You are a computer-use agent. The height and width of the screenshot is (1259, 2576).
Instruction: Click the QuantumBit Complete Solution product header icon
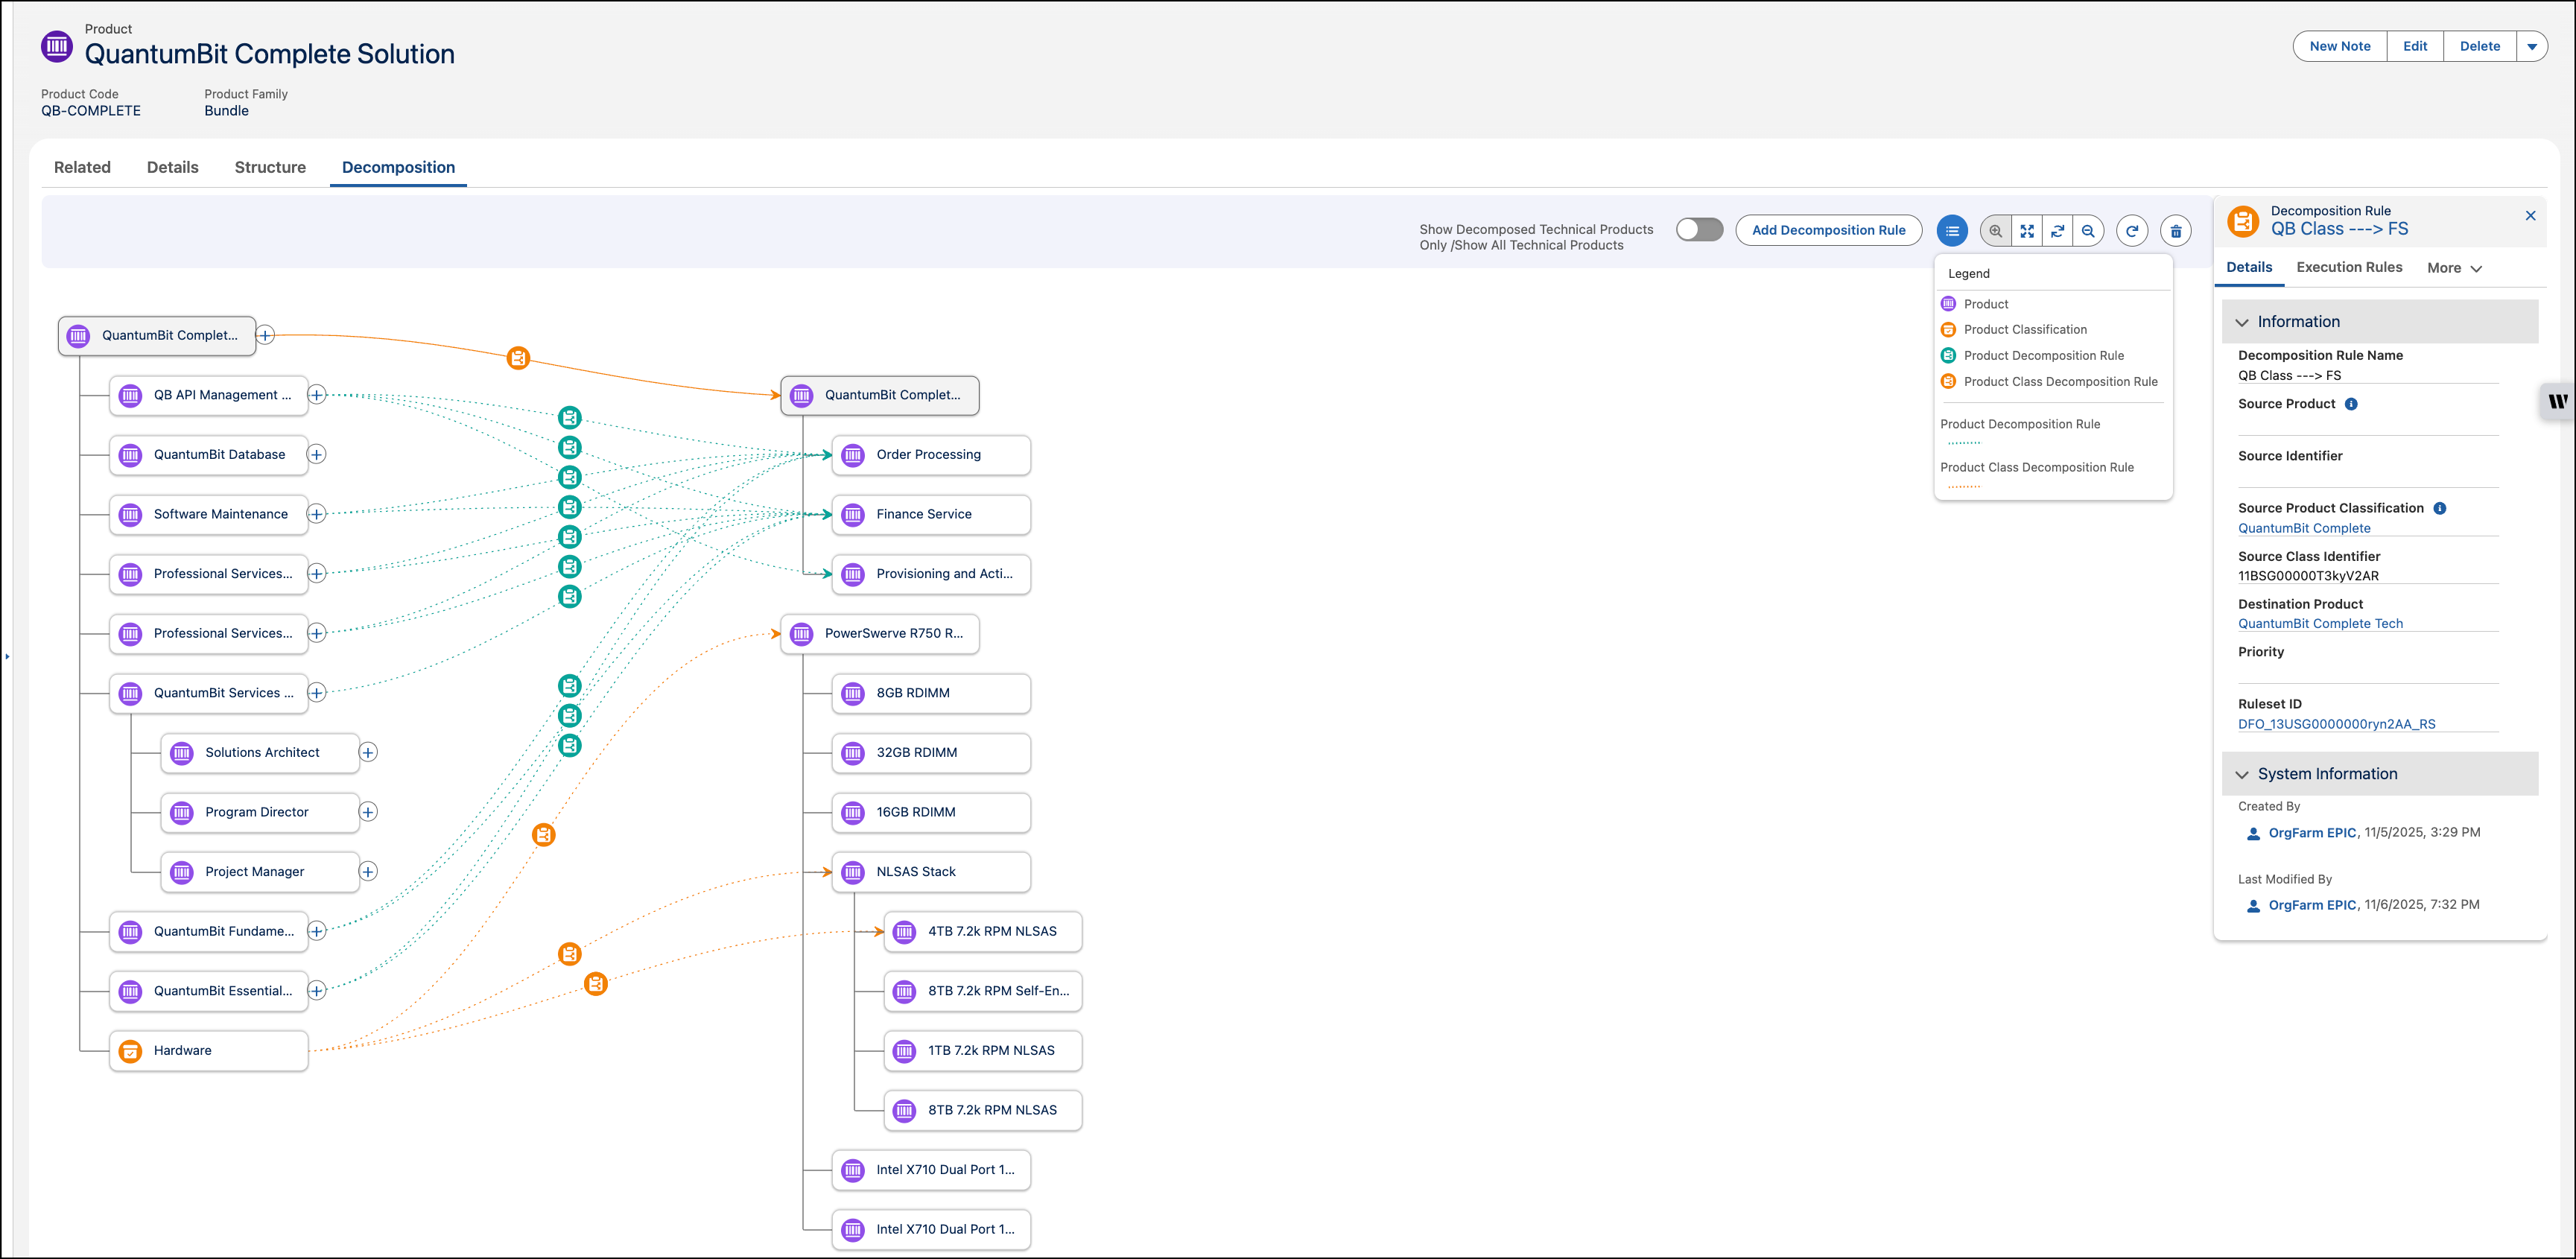pyautogui.click(x=57, y=45)
